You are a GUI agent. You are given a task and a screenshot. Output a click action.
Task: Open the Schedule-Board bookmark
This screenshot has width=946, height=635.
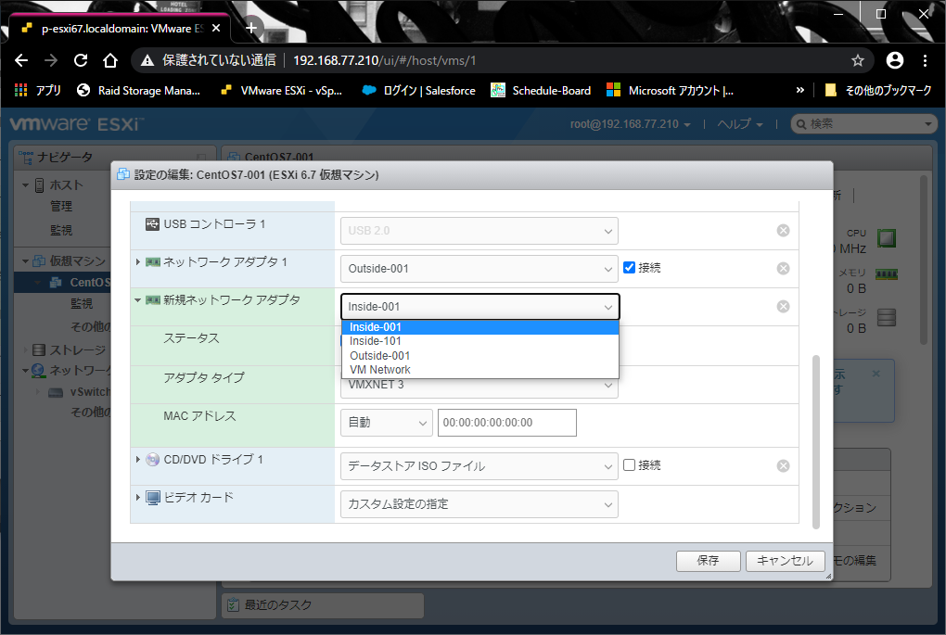541,91
